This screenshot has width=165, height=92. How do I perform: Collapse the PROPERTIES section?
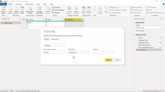(x=135, y=23)
